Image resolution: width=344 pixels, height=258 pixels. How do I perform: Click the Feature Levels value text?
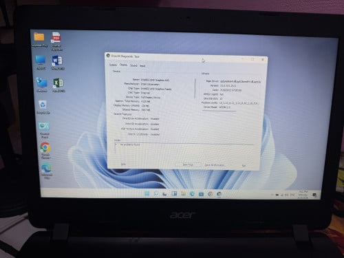pos(239,103)
